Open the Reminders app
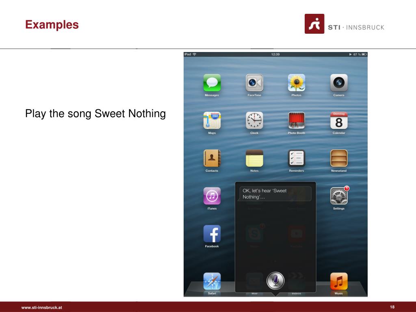 tap(296, 158)
